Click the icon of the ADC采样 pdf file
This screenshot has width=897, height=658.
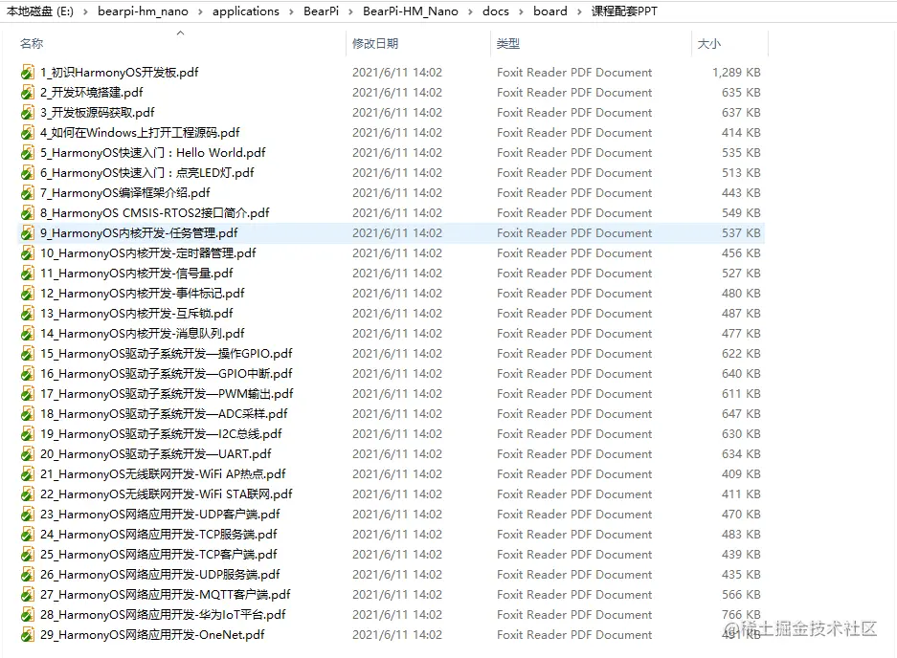click(28, 414)
